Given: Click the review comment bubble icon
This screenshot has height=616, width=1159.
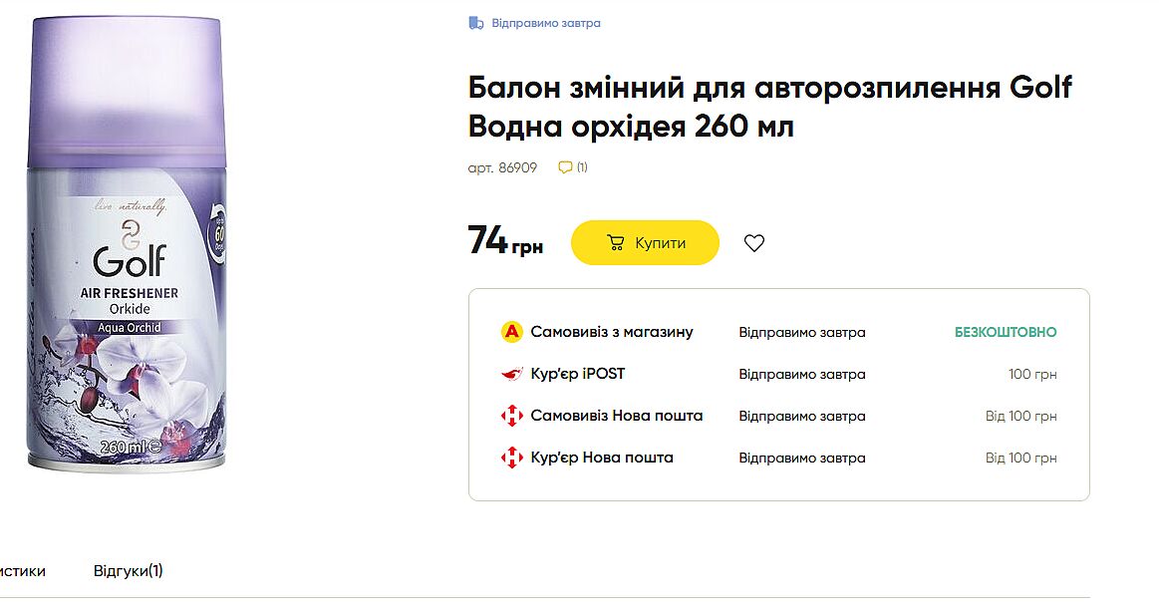Looking at the screenshot, I should point(565,167).
